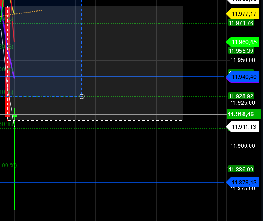Click the 11.950,00 axis price value

click(243, 60)
